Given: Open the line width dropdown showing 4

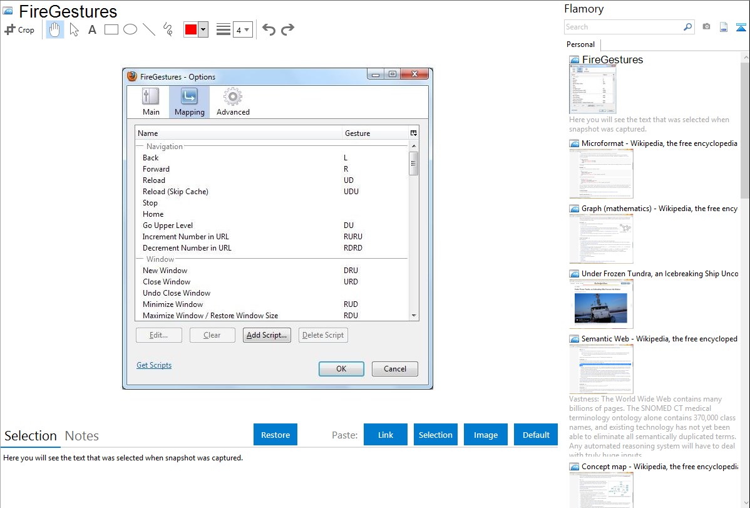Looking at the screenshot, I should pyautogui.click(x=243, y=29).
